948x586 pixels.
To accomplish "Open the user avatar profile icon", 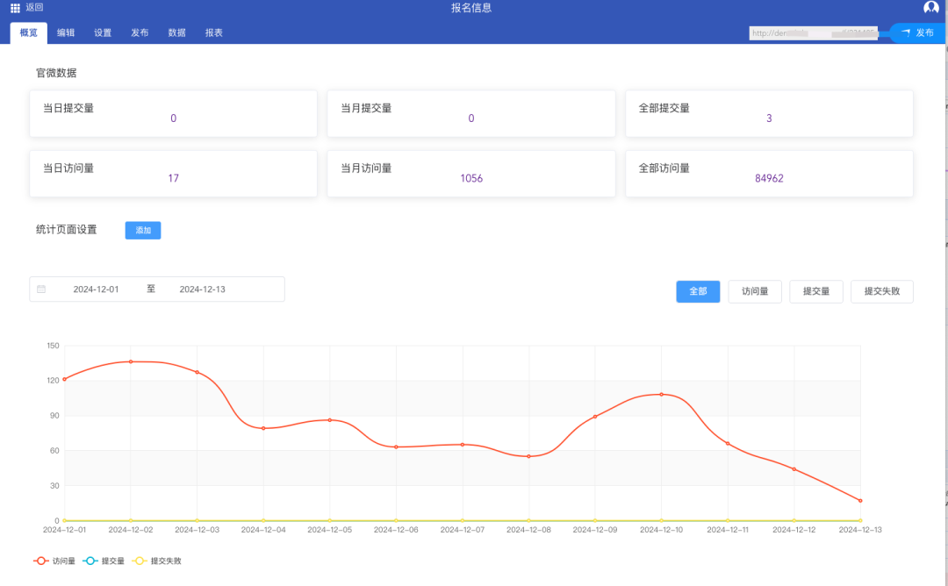I will [931, 8].
